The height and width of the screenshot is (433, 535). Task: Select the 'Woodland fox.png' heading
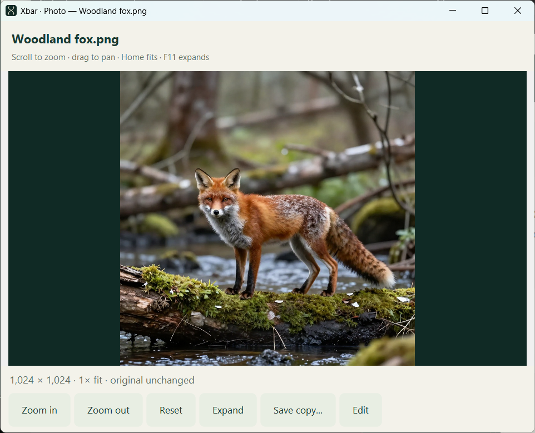point(65,39)
